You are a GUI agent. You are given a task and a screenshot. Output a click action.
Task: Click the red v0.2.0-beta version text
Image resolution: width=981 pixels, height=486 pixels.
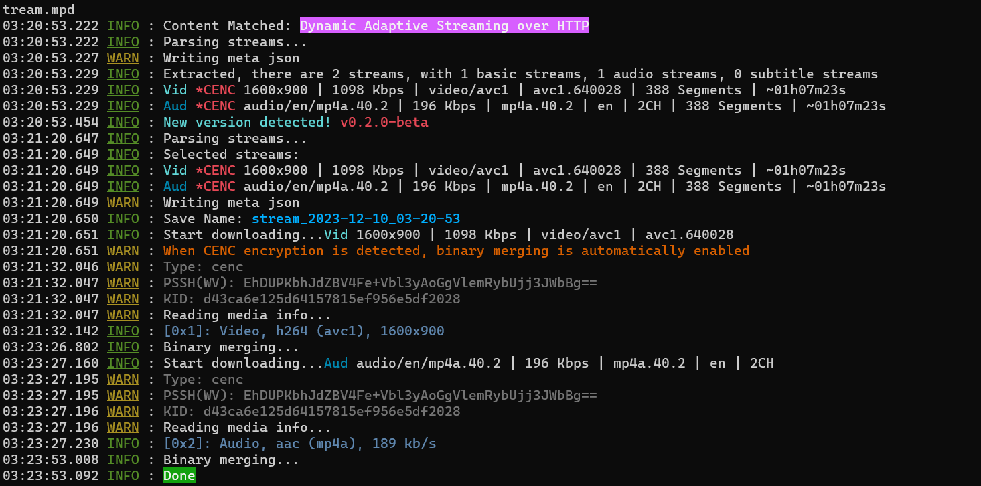(384, 123)
